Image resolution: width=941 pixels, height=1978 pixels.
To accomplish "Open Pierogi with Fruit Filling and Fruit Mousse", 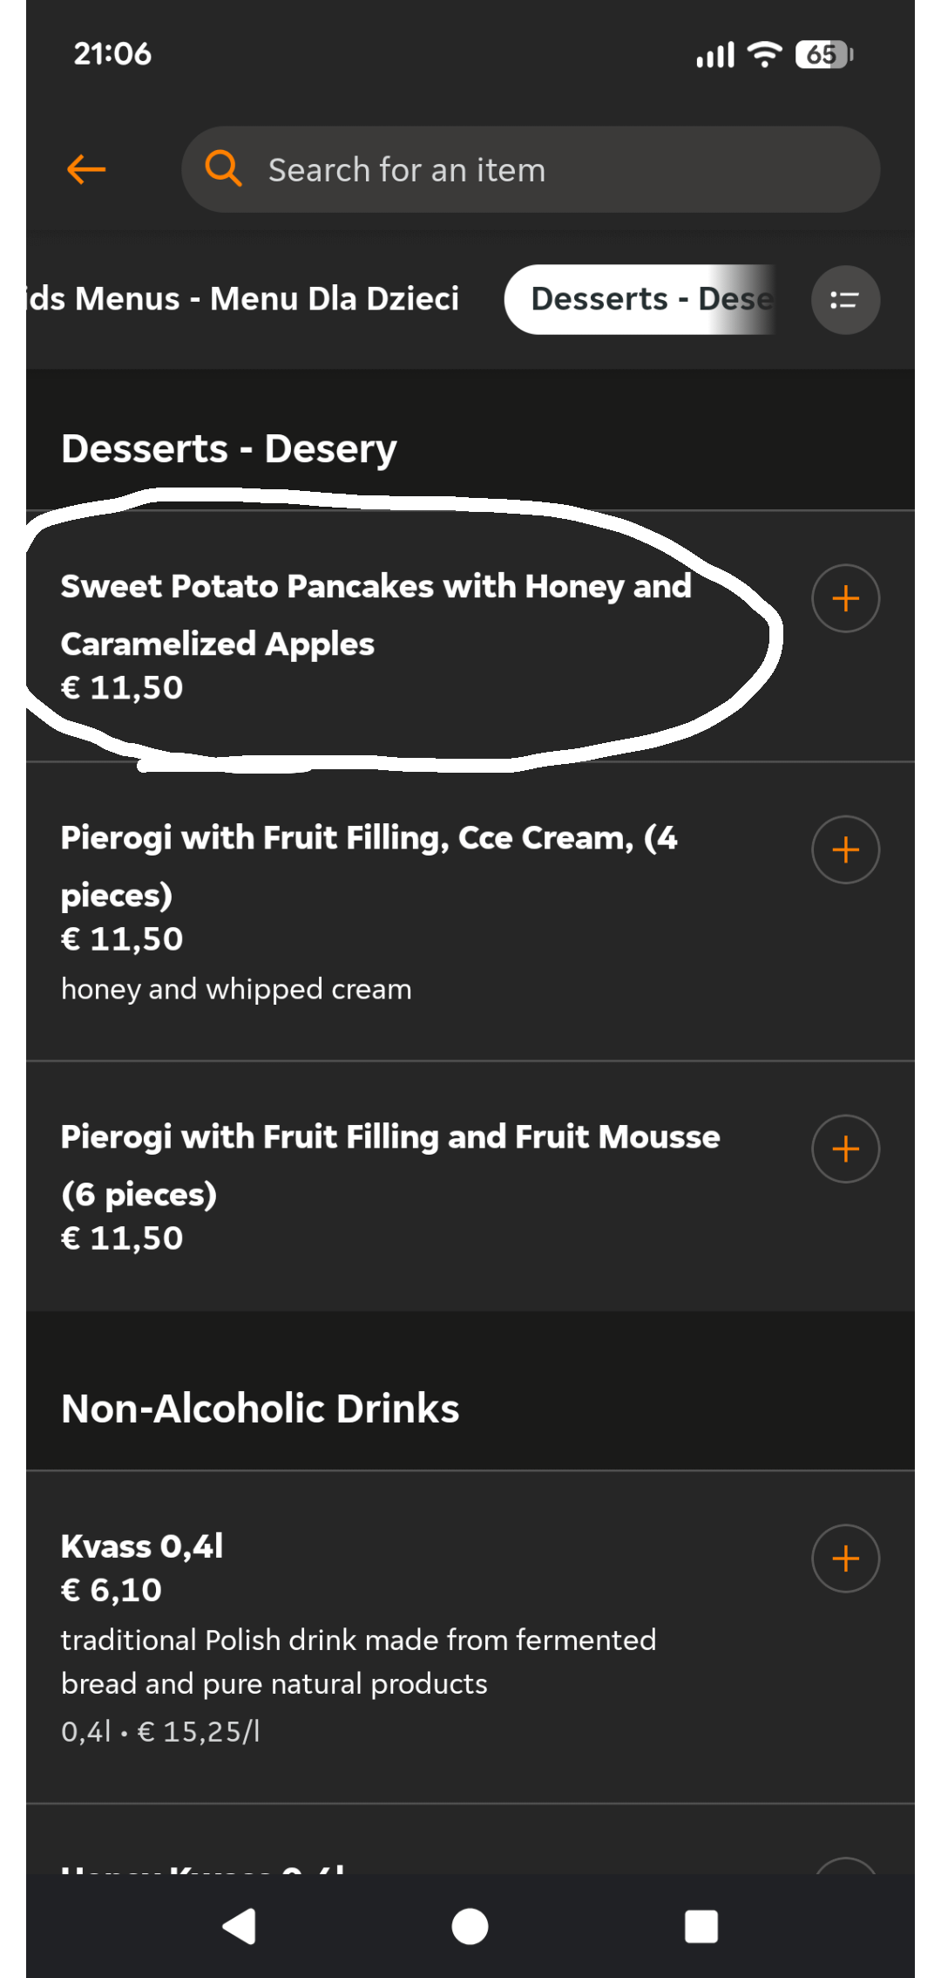I will pos(389,1165).
